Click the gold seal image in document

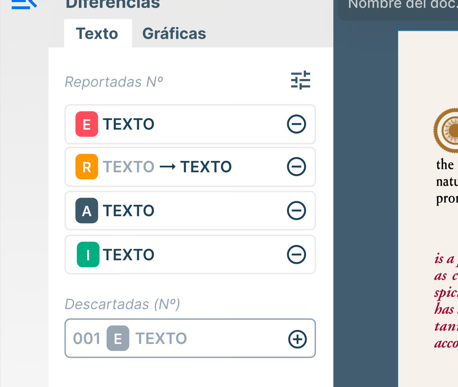[447, 130]
